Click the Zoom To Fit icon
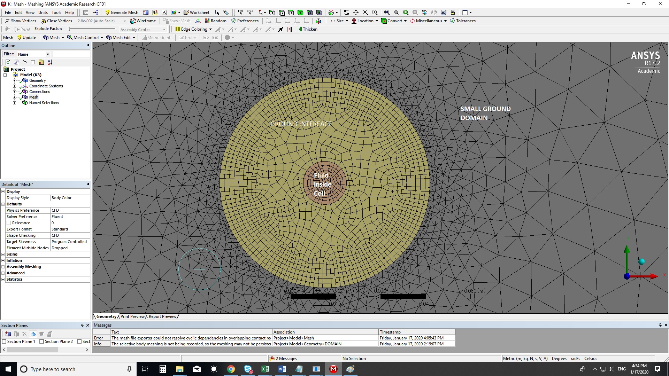669x376 pixels. pos(387,13)
